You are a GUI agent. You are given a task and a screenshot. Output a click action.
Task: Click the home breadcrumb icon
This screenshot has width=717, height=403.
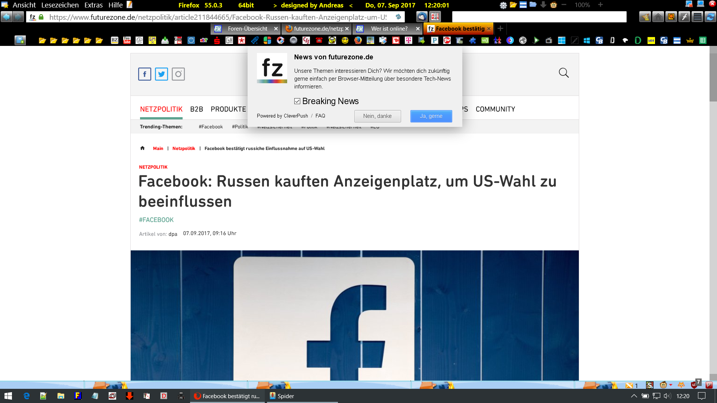tap(142, 148)
